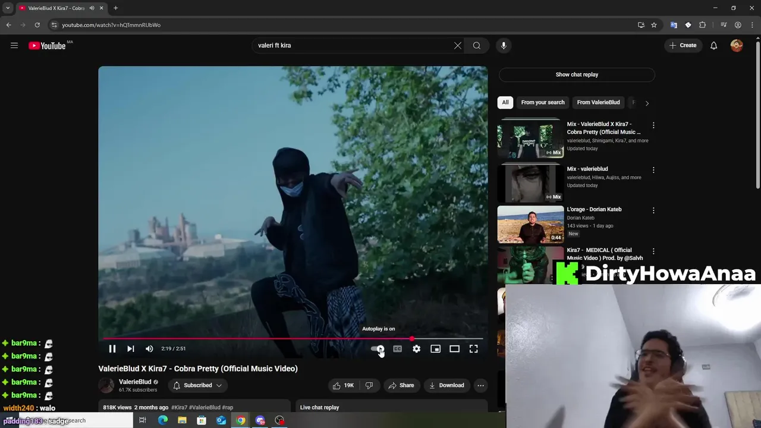
Task: Open L'orage - Dorian Kateb video
Action: click(530, 224)
